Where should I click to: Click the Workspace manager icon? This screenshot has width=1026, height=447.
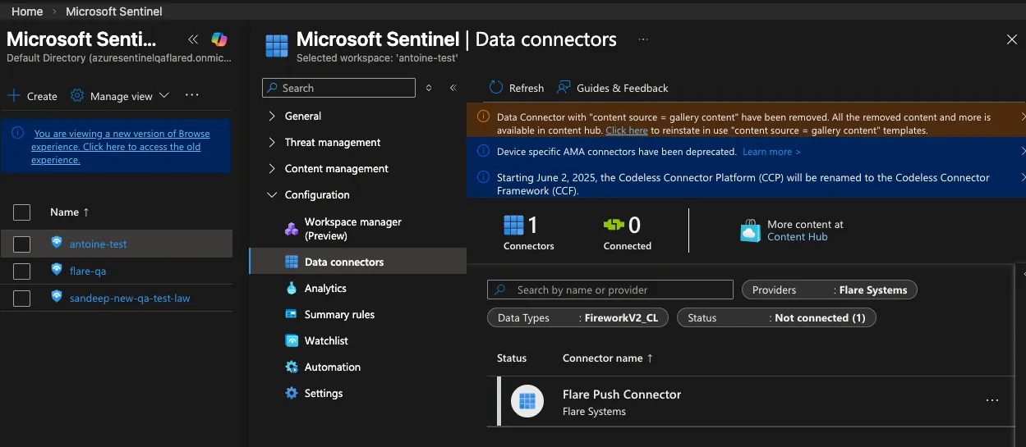coord(292,229)
